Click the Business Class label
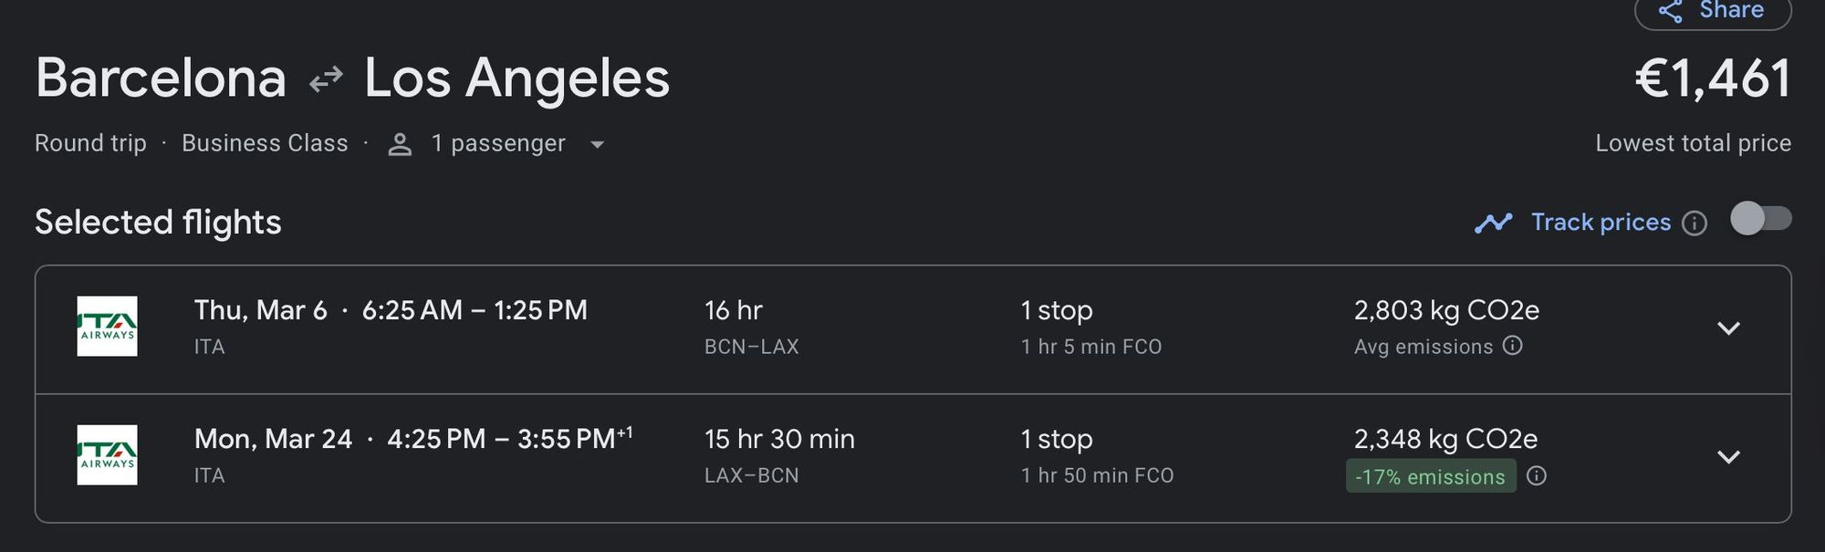1825x552 pixels. click(x=265, y=143)
